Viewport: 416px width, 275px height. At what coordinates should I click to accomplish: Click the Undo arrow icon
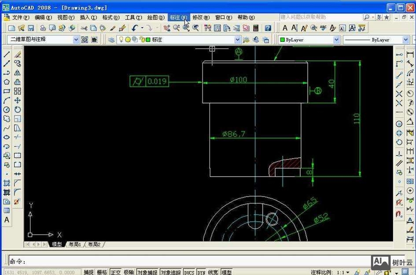135,28
